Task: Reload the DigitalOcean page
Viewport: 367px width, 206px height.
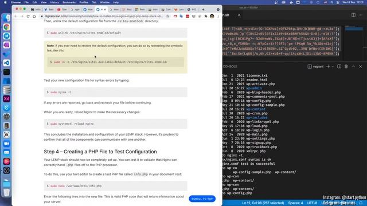Action: [28, 16]
